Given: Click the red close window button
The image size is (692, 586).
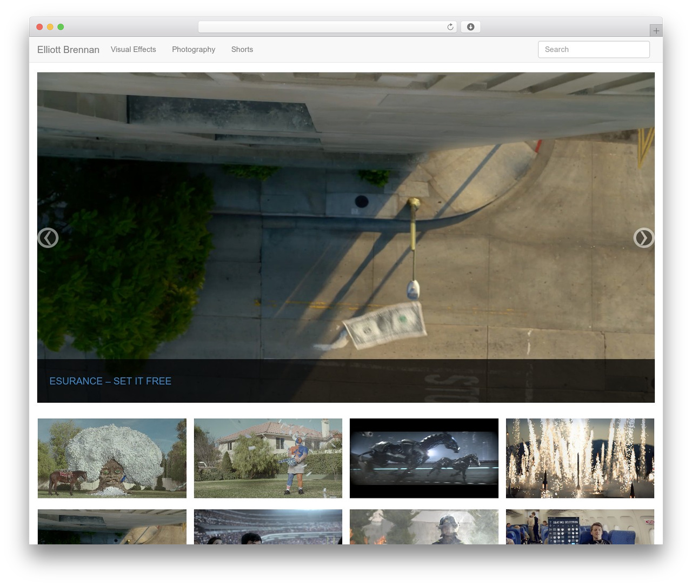Looking at the screenshot, I should 39,27.
